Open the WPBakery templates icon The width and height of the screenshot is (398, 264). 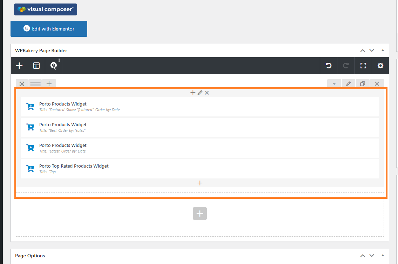pyautogui.click(x=36, y=66)
